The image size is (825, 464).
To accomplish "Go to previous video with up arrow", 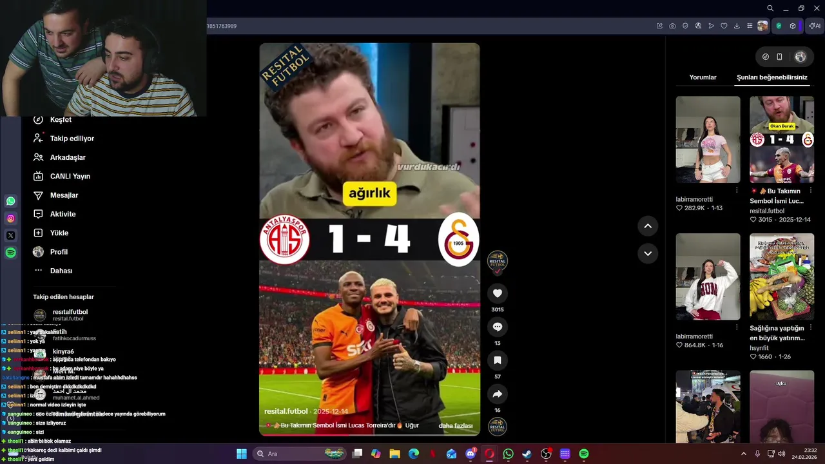I will 648,226.
